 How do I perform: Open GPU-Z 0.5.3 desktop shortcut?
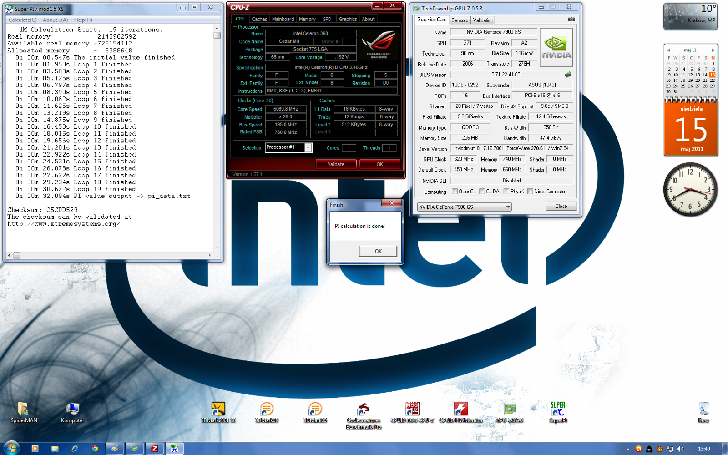click(x=510, y=412)
